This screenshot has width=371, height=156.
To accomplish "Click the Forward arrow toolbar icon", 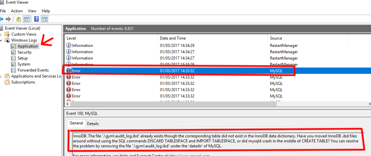I will [8, 19].
